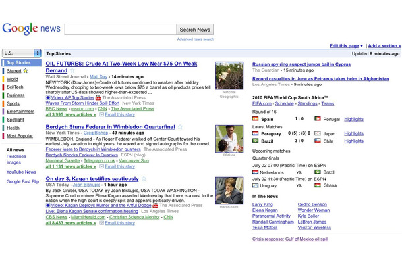Screen dimensions: 402x263
Task: Click the Google News logo
Action: pos(31,29)
